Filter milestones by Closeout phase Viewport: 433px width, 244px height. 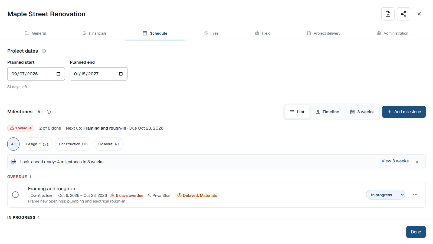pos(109,144)
